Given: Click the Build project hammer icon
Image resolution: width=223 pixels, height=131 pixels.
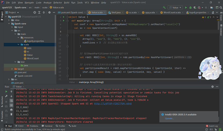Looking at the screenshot, I should [x=164, y=8].
